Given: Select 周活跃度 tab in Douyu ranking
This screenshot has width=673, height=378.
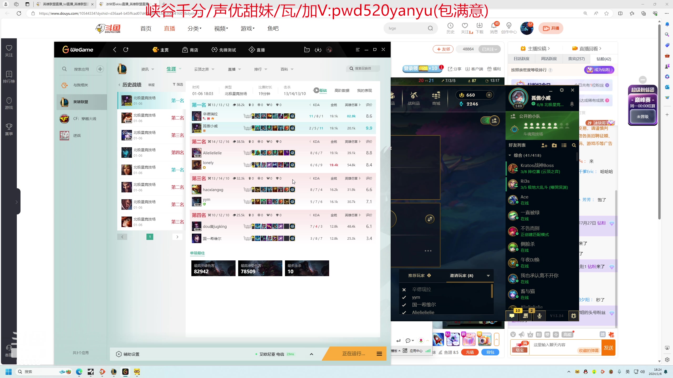Looking at the screenshot, I should (549, 59).
